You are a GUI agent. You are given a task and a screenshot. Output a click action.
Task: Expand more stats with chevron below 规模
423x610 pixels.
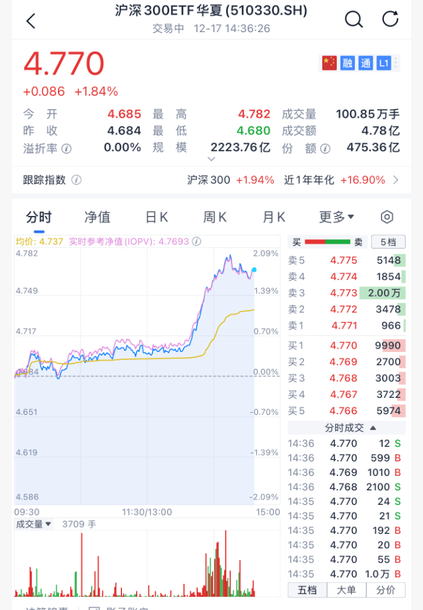[x=211, y=159]
